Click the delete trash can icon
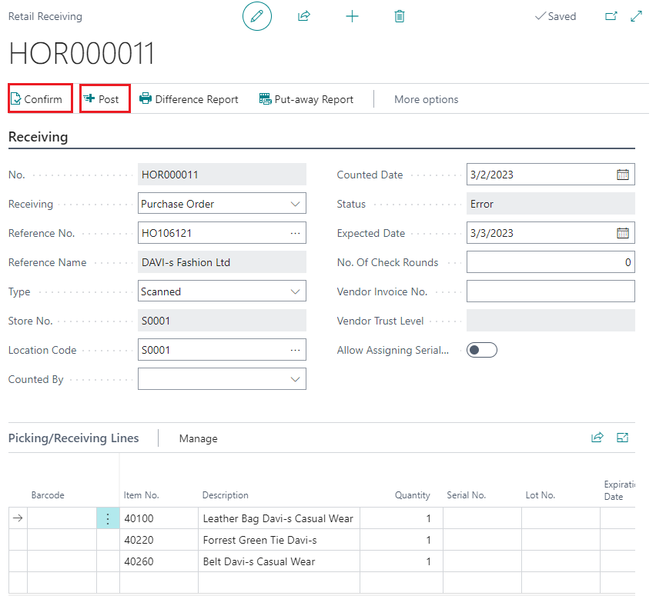The image size is (656, 596). (399, 16)
